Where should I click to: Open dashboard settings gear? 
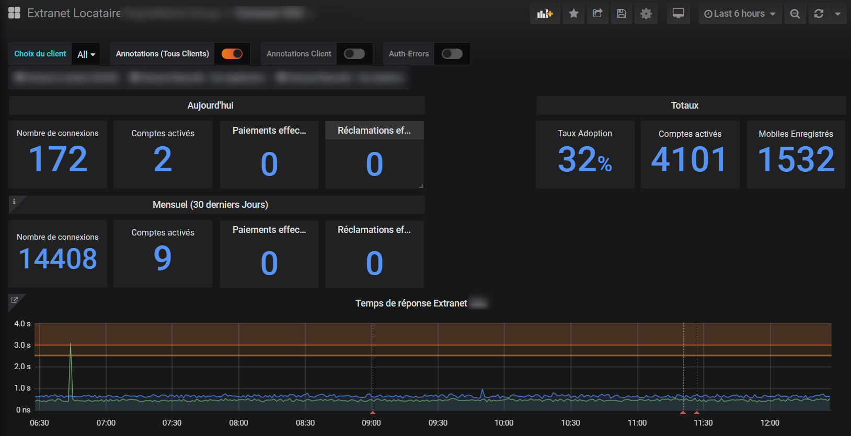click(646, 14)
